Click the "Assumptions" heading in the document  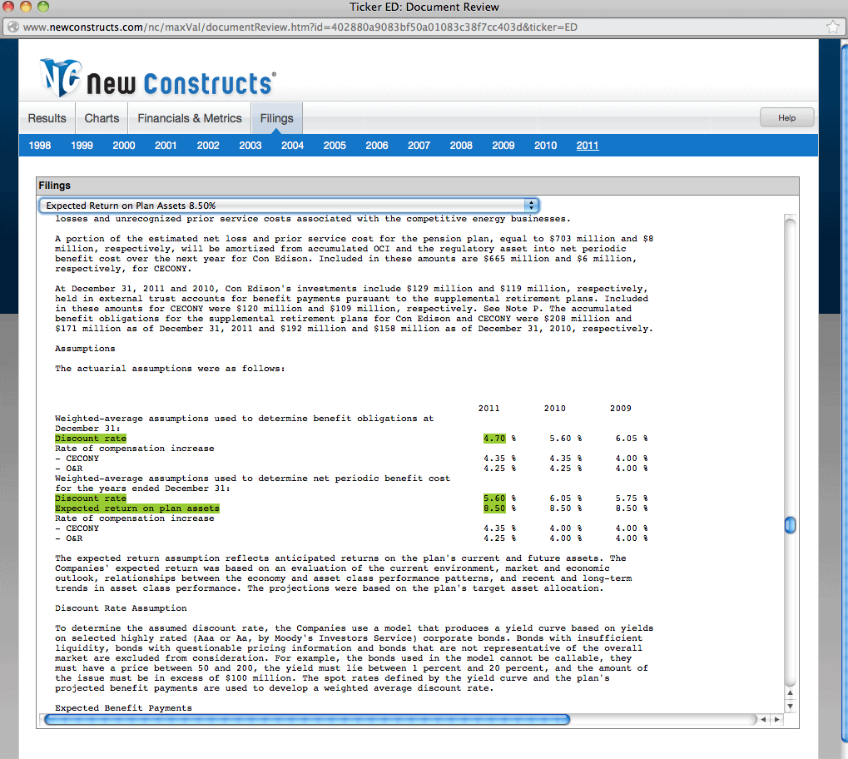point(85,349)
